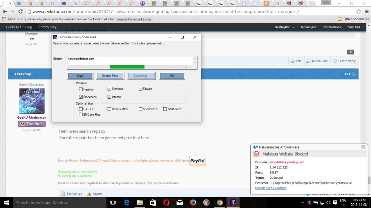Launch Firefox from the taskbar
The image size is (371, 208).
[x=193, y=202]
